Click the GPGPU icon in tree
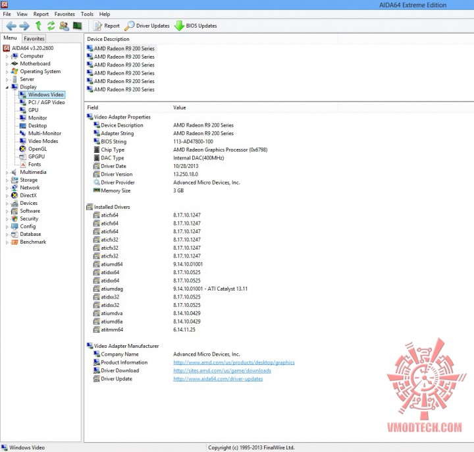474x452 pixels. (22, 156)
